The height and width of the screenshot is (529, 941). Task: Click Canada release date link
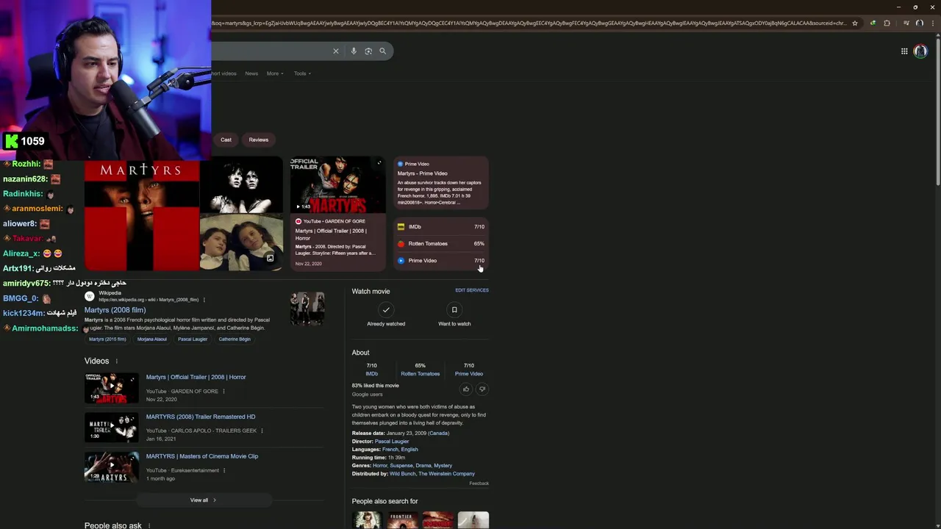(x=439, y=433)
